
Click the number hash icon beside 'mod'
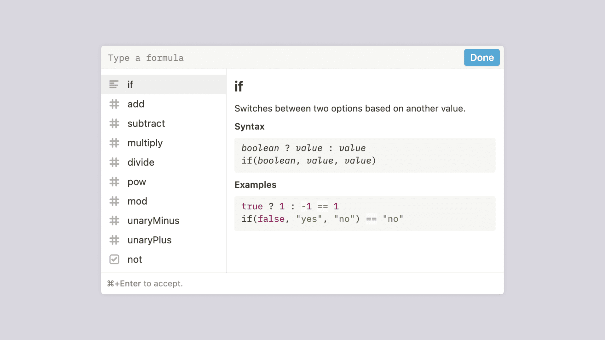tap(114, 201)
